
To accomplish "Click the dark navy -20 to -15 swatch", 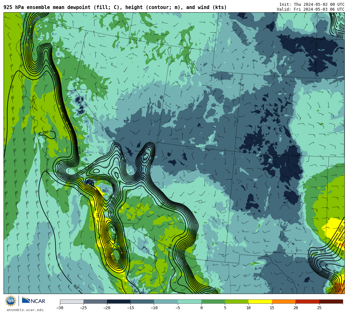I will 119,301.
